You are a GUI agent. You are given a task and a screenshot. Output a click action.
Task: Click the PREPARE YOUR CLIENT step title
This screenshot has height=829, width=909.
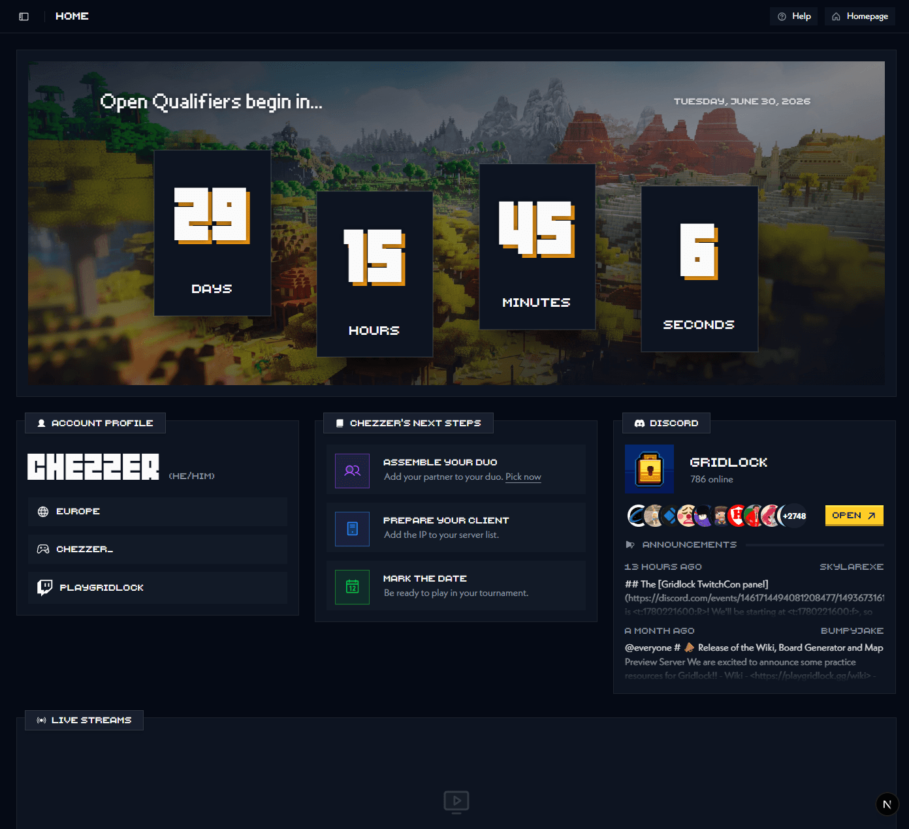[x=446, y=520]
